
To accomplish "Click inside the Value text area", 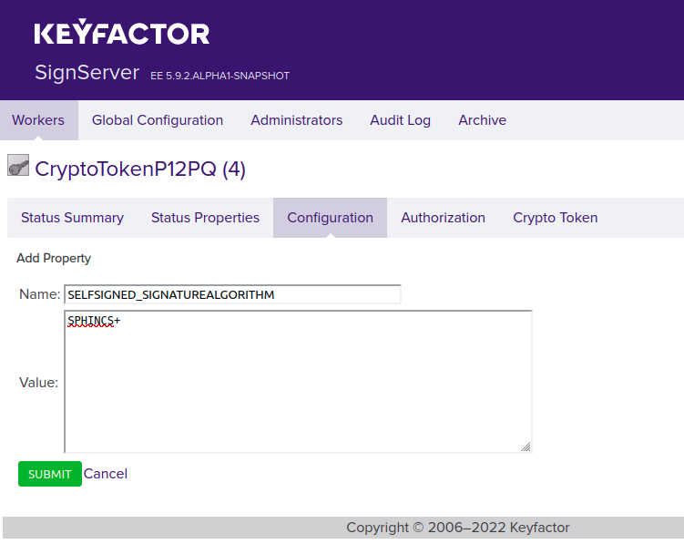I will pyautogui.click(x=298, y=382).
